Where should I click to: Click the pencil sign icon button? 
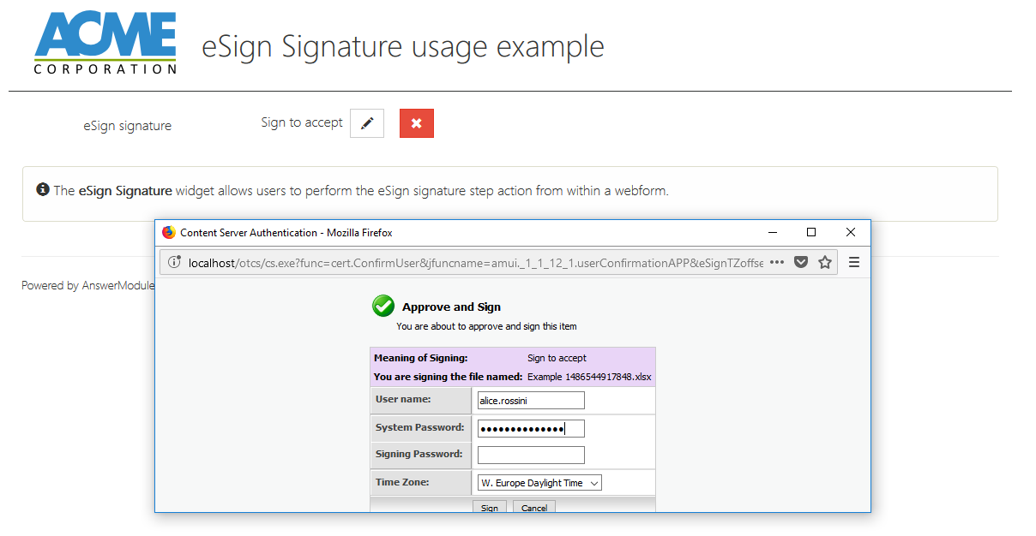tap(367, 123)
